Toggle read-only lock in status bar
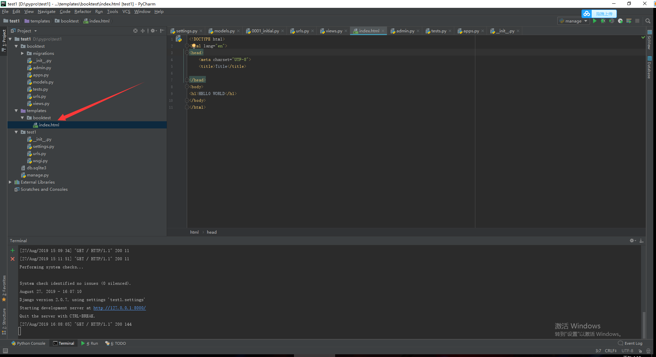The width and height of the screenshot is (656, 357). pyautogui.click(x=640, y=351)
